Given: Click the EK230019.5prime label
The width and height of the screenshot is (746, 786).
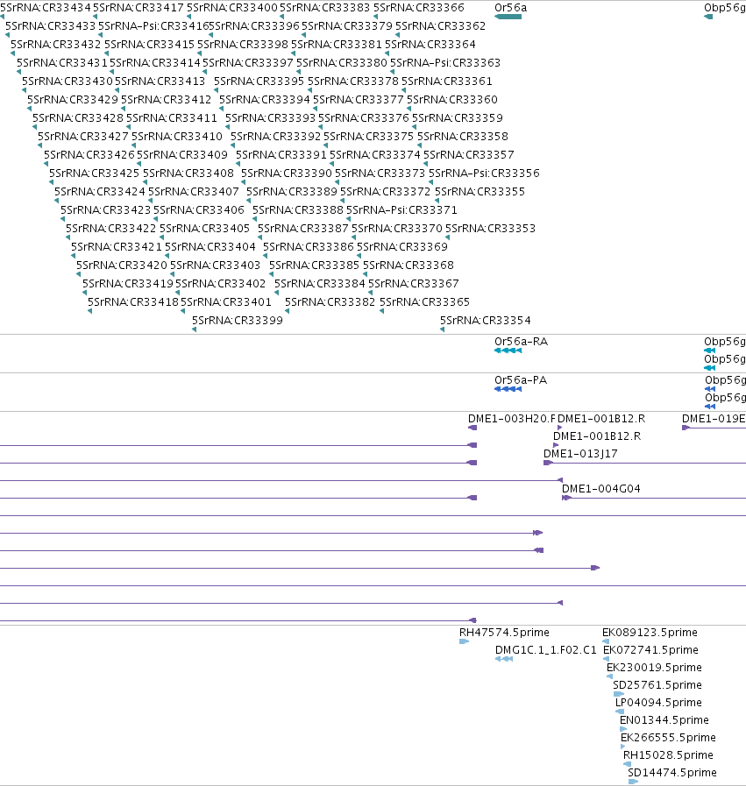Looking at the screenshot, I should coord(654,668).
